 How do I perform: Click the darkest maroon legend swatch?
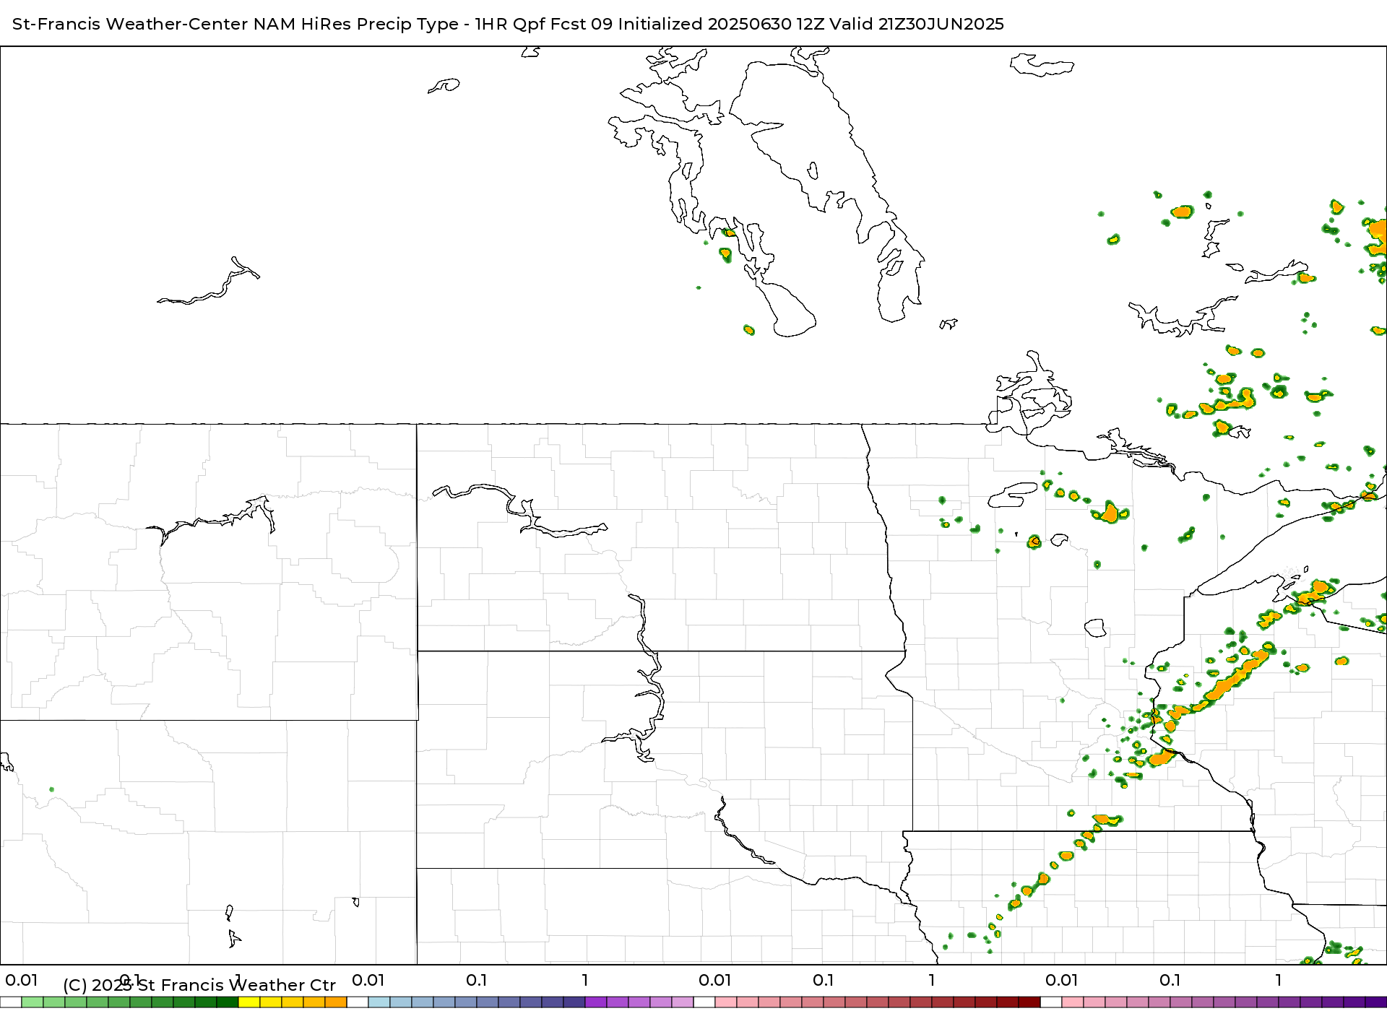tap(1029, 1002)
